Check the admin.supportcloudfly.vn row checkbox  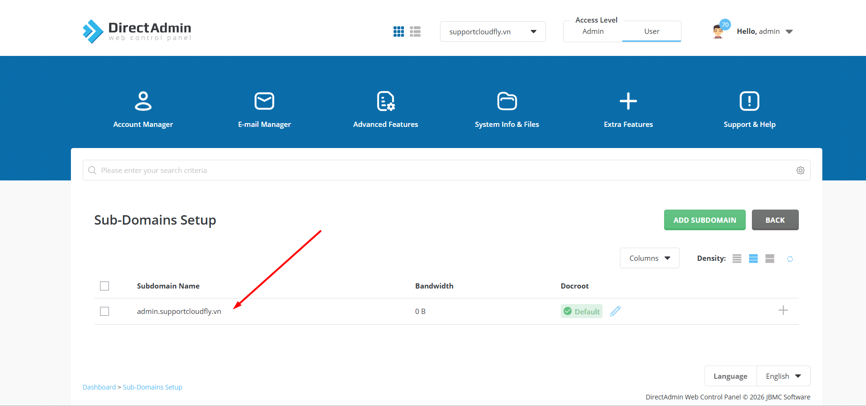pos(105,312)
